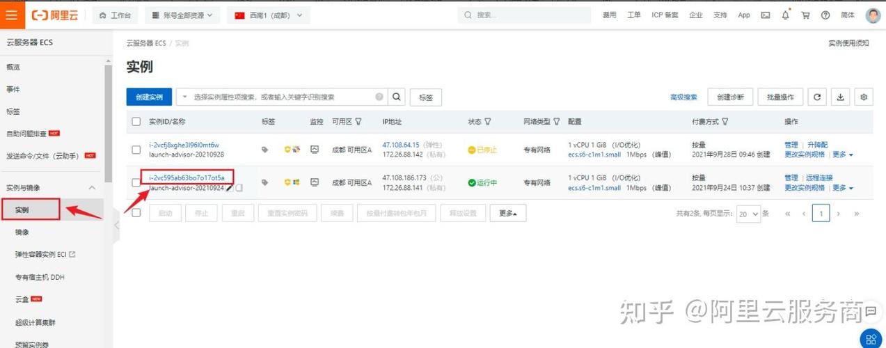Click the Windows OS icon in the launch-advisor-20210924 row
The height and width of the screenshot is (348, 886).
[x=296, y=182]
